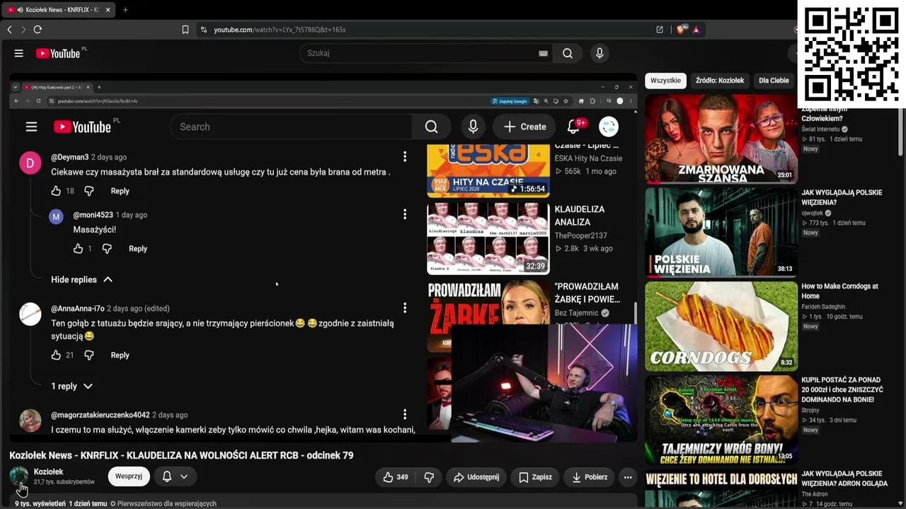This screenshot has width=906, height=509.
Task: Open title 'JAK WYGLĄDAJĄ POLSKIE WIĘZIENIA?' by ojwojtek
Action: pyautogui.click(x=842, y=197)
